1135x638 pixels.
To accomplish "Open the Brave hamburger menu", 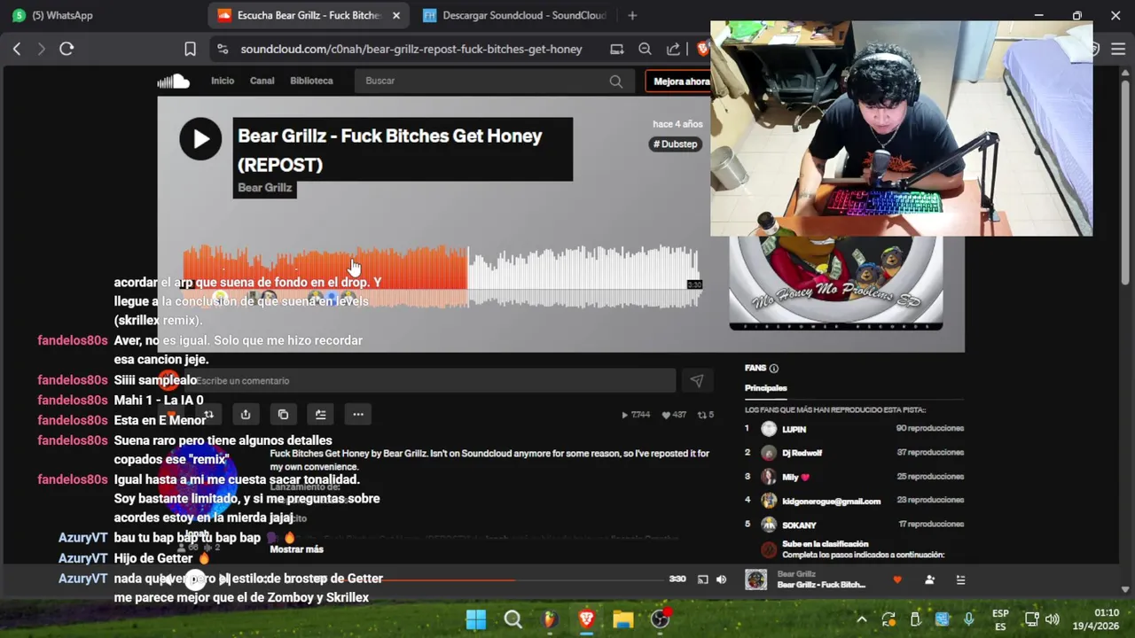I will click(1118, 49).
